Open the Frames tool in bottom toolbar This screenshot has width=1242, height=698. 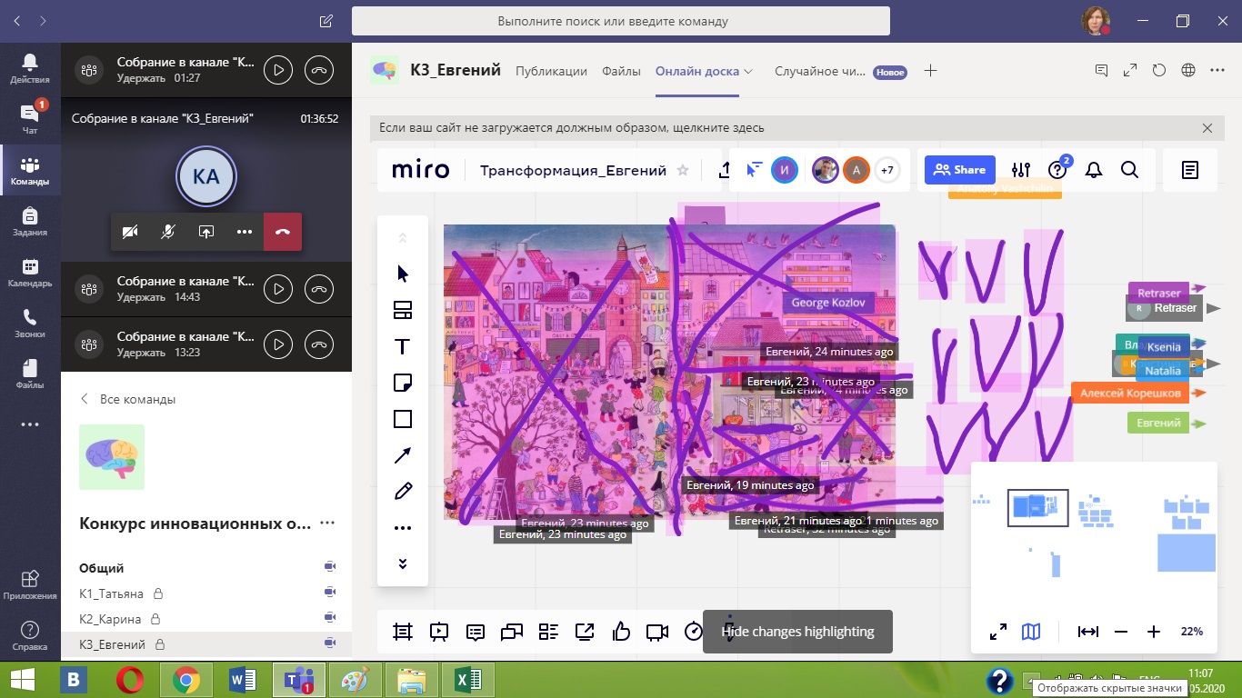pyautogui.click(x=403, y=632)
